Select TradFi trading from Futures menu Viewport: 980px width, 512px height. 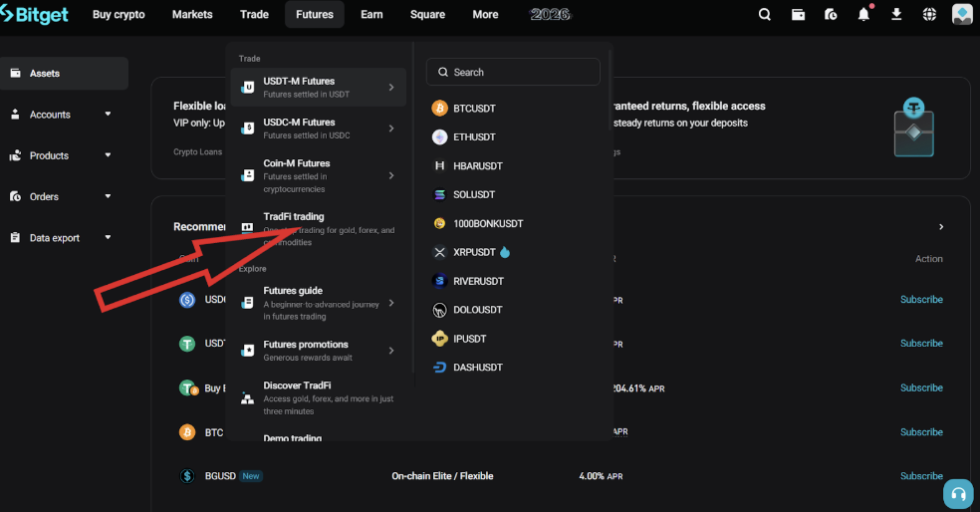point(294,217)
